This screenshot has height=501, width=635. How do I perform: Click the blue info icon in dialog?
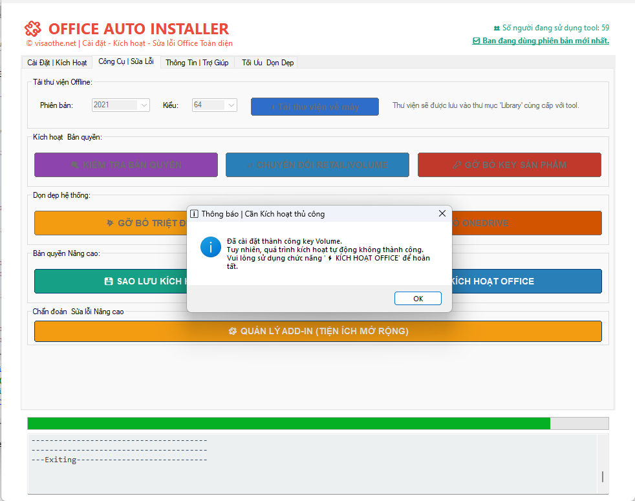[x=211, y=247]
